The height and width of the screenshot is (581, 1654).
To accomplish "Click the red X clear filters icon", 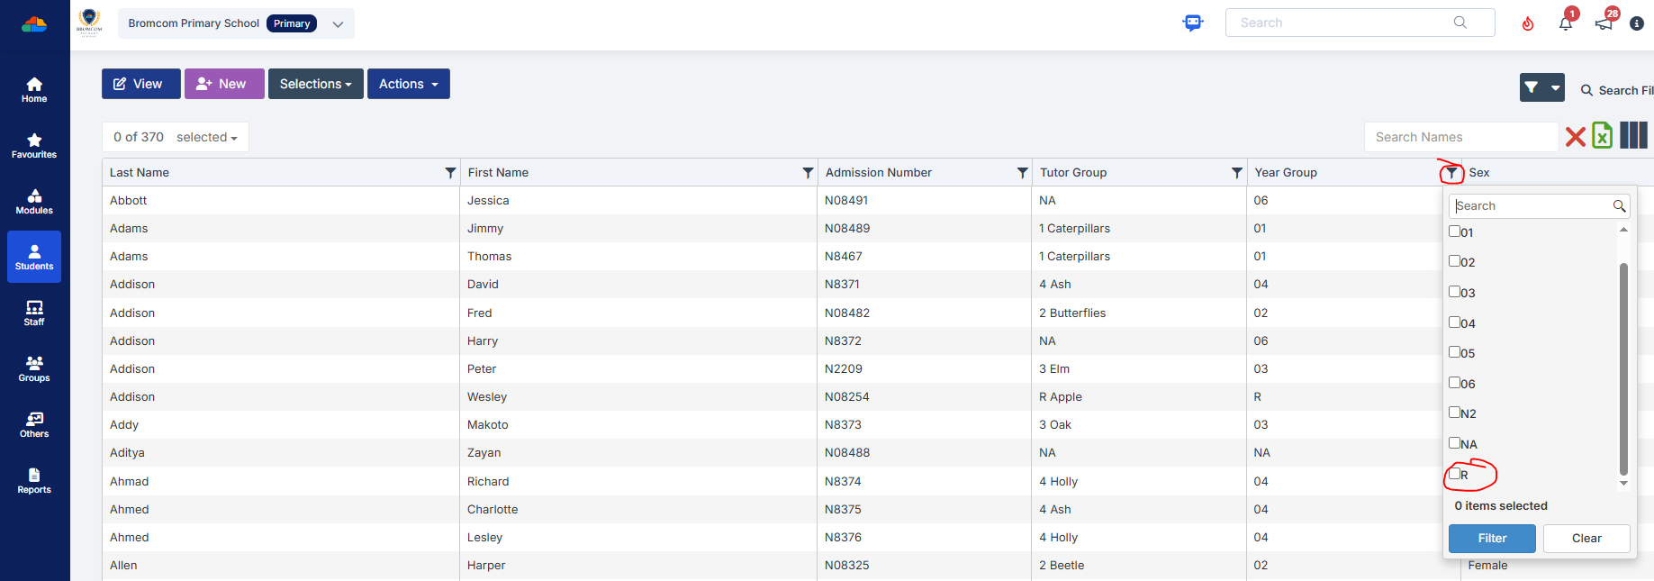I will click(x=1575, y=137).
